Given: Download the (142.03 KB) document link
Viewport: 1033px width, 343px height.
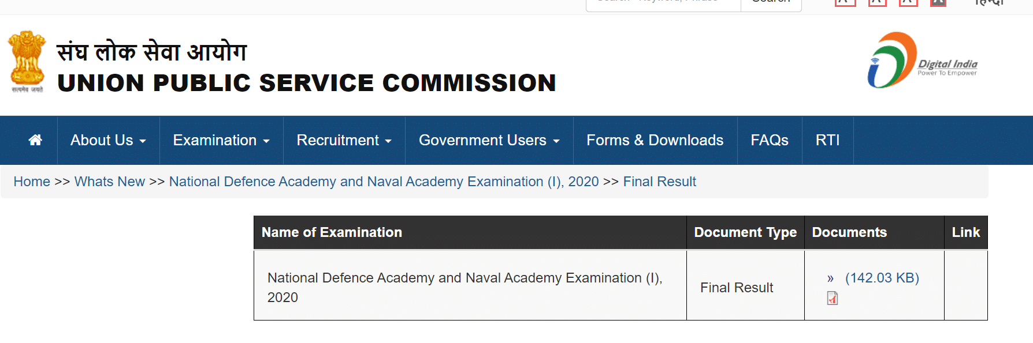Looking at the screenshot, I should pyautogui.click(x=882, y=278).
